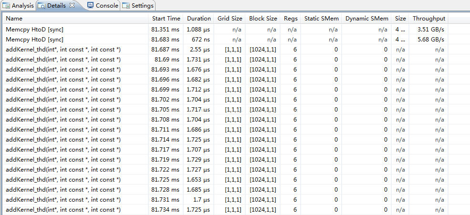Click the Static SMem column header
The width and height of the screenshot is (470, 215).
coord(321,19)
